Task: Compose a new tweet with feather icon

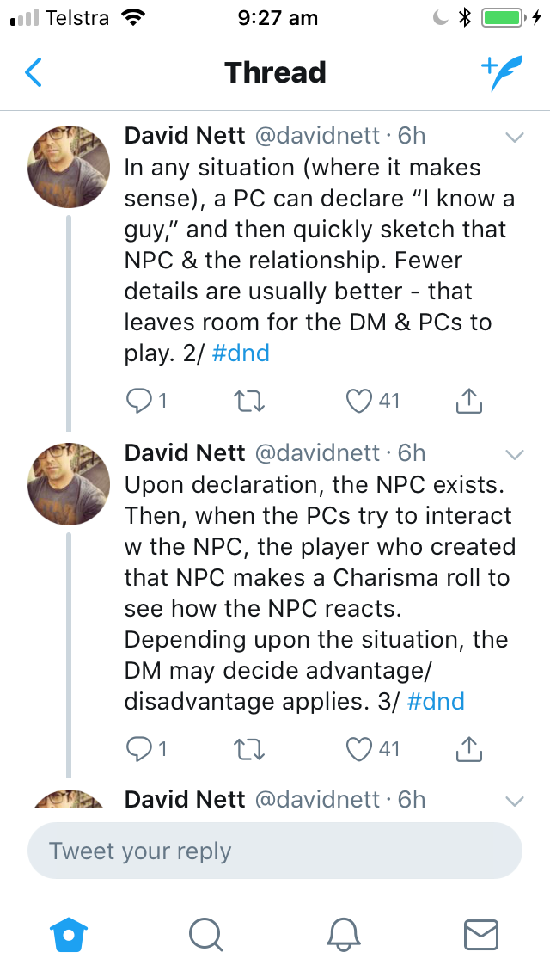Action: coord(501,72)
